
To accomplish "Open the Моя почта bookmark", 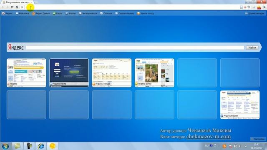I will tap(22, 13).
